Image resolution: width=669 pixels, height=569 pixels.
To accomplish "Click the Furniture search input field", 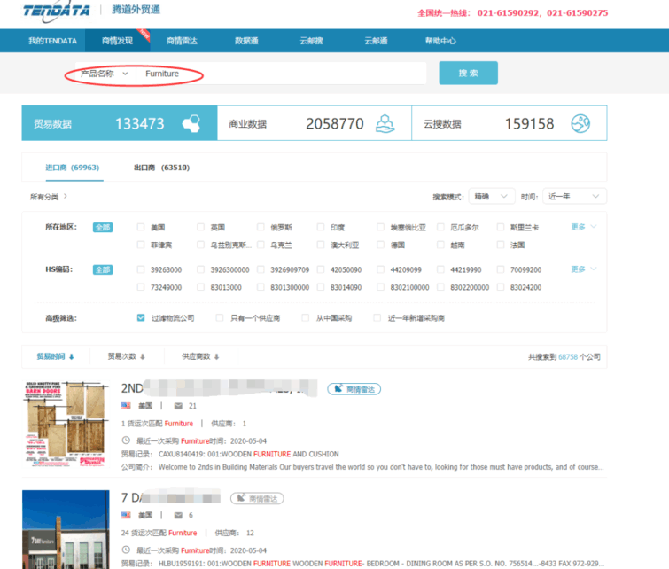I will point(275,74).
